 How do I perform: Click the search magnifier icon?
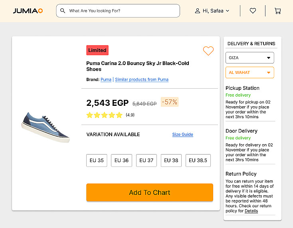pyautogui.click(x=63, y=11)
